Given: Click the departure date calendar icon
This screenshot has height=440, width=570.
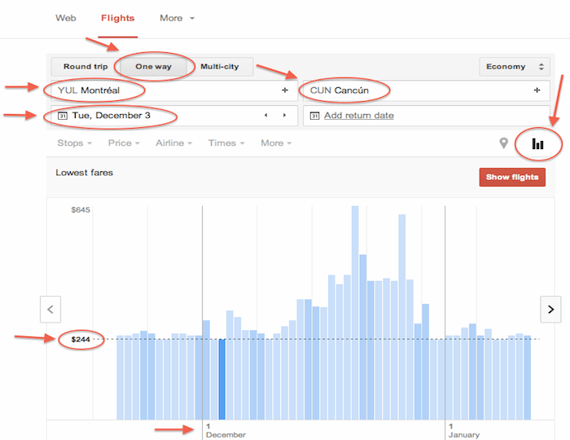Looking at the screenshot, I should [x=63, y=116].
